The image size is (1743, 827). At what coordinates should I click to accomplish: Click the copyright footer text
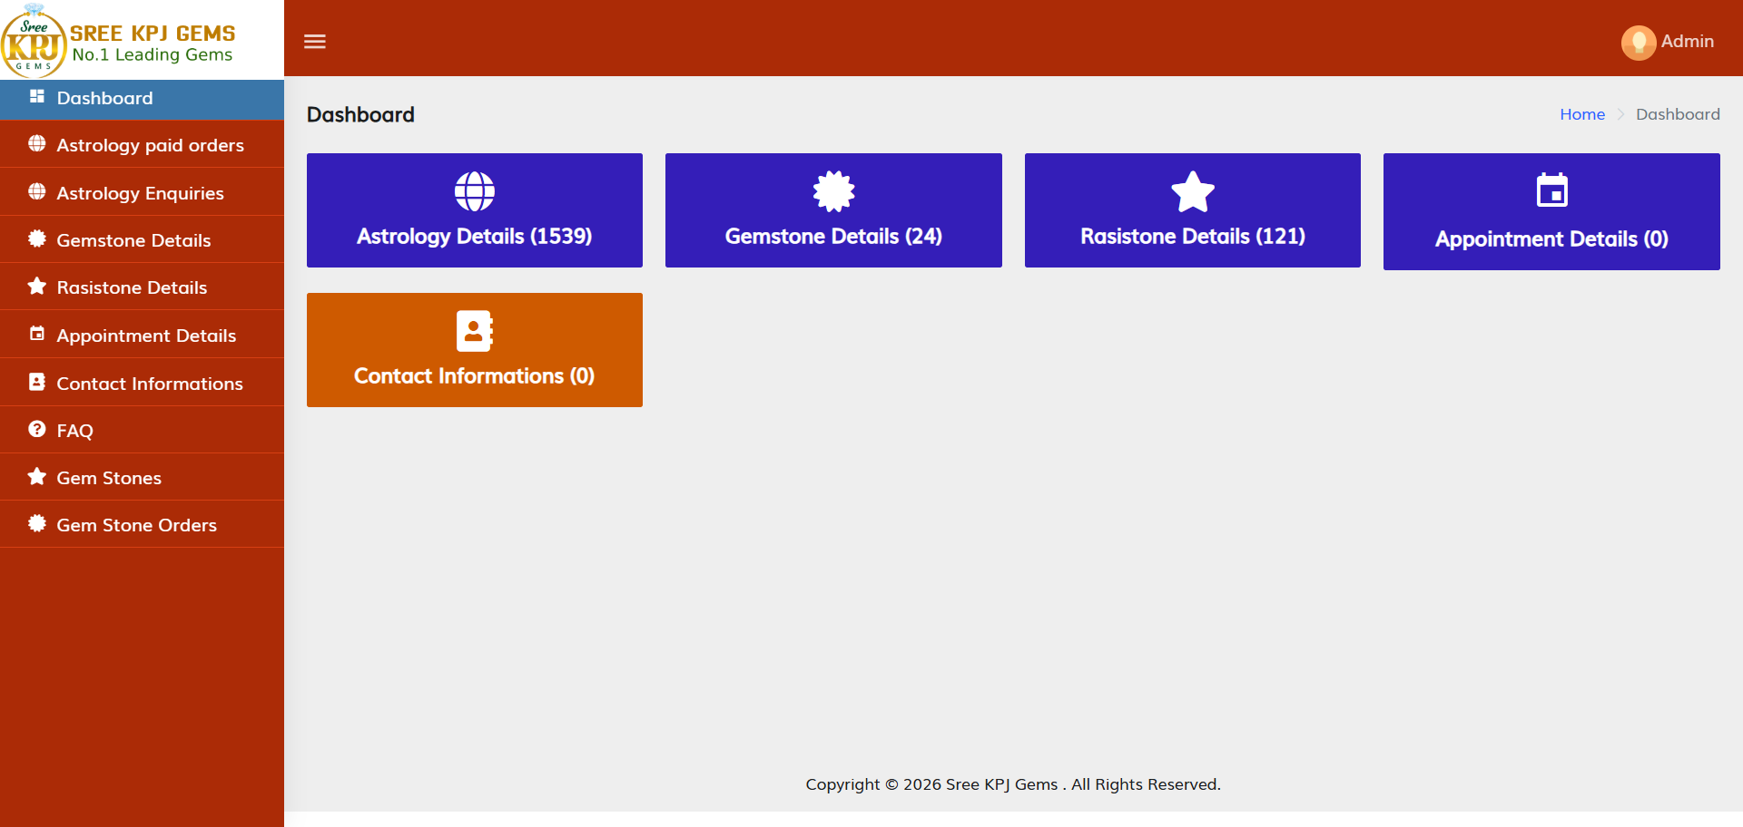tap(1013, 784)
